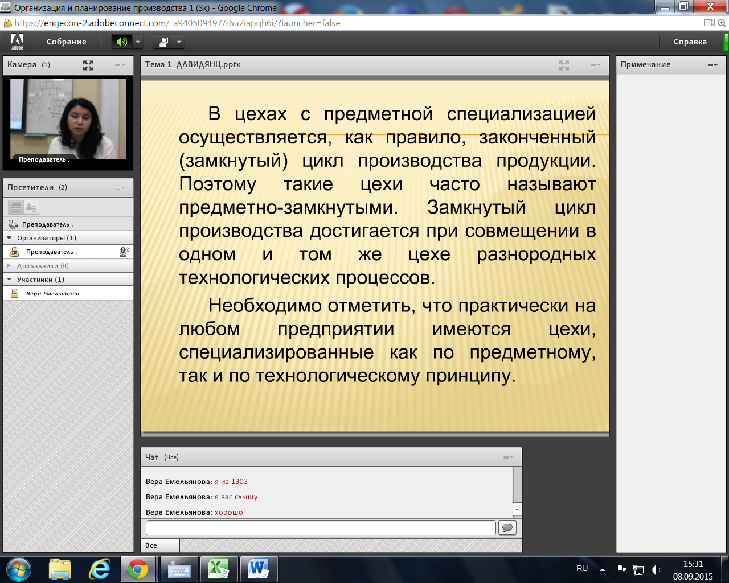This screenshot has width=729, height=583.
Task: Open File Explorer from taskbar
Action: click(x=60, y=569)
